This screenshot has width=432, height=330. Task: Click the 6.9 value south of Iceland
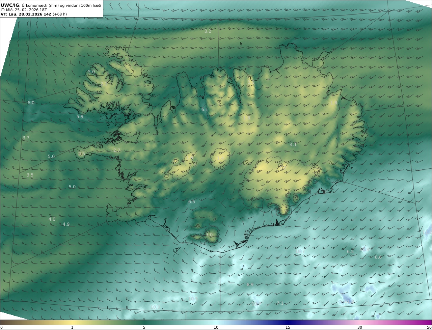coord(250,284)
